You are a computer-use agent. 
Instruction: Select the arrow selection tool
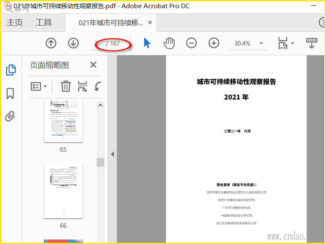pos(147,43)
